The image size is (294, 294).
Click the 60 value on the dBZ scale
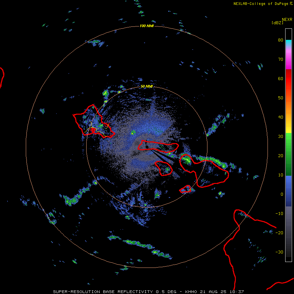[281, 78]
